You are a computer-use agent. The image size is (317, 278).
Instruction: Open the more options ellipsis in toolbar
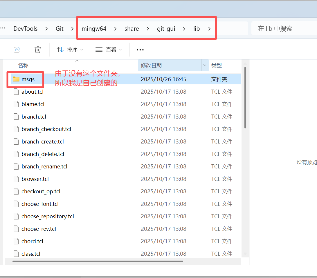140,50
